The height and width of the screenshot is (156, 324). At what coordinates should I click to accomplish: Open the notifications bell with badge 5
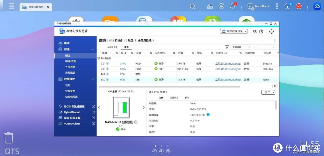pos(233,6)
